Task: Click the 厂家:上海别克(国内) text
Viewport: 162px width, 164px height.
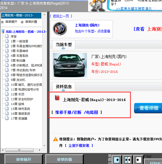Action: (109, 57)
